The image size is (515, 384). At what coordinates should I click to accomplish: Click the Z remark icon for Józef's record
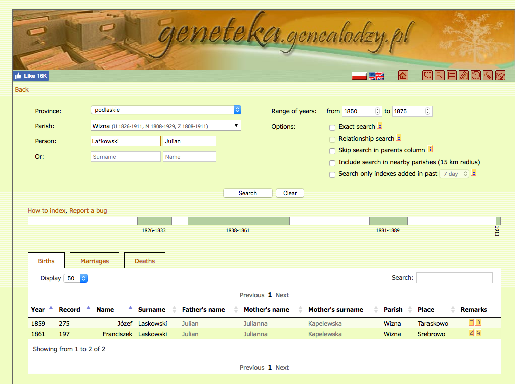[x=471, y=323]
